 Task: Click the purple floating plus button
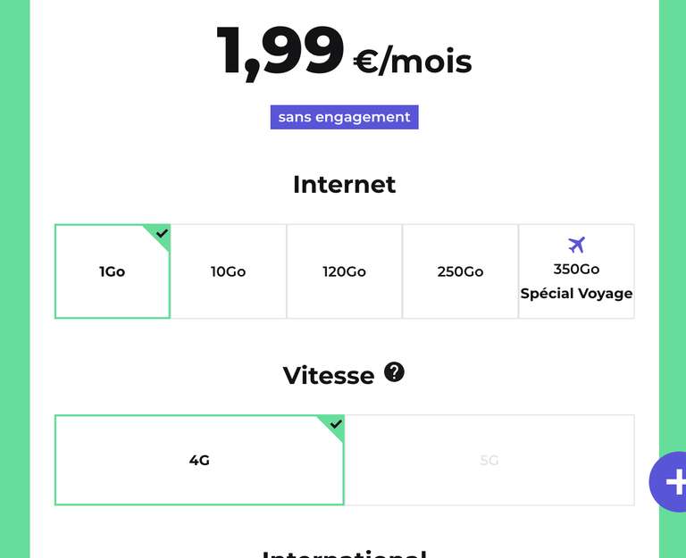[x=672, y=482]
